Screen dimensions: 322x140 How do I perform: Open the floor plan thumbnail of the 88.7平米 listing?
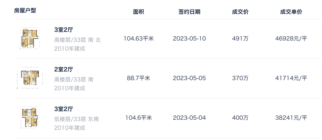(x=30, y=78)
